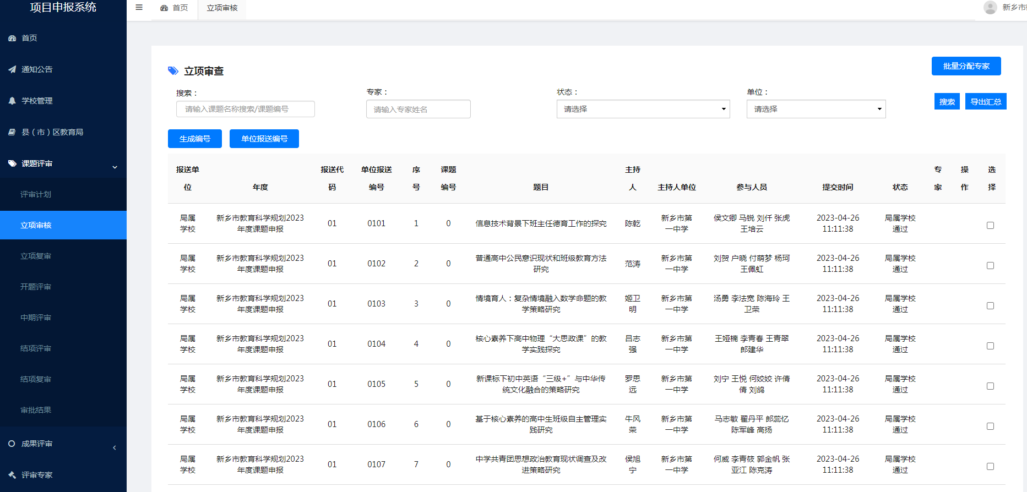This screenshot has width=1027, height=492.
Task: Click the gavel icon beside 评审专家
Action: coord(12,475)
